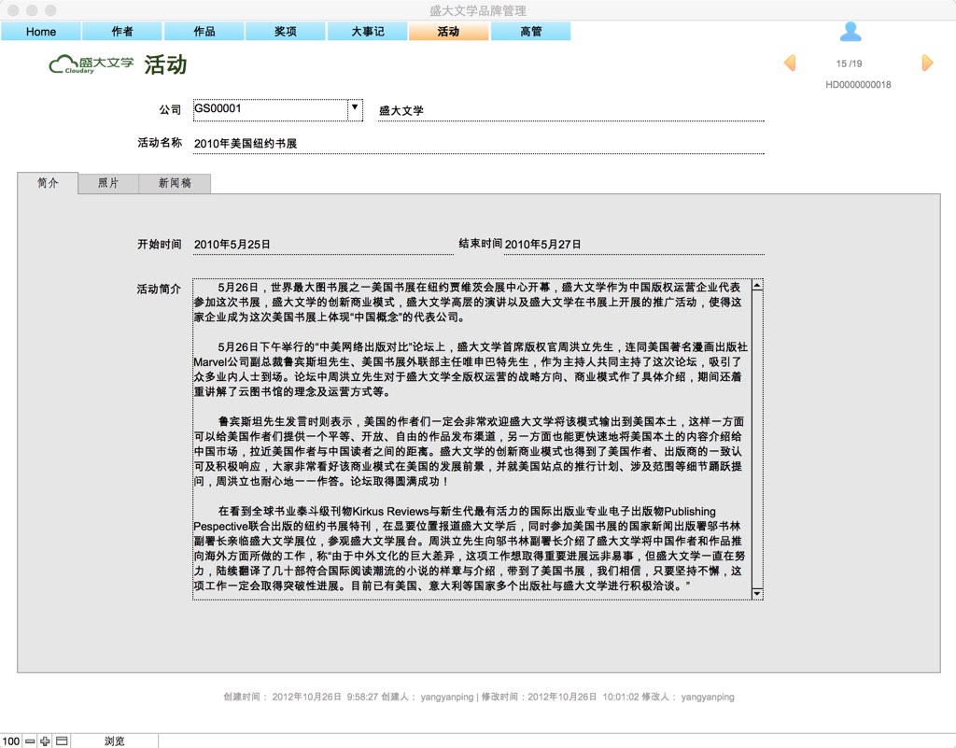Select the 简介 panel tab

pyautogui.click(x=48, y=183)
